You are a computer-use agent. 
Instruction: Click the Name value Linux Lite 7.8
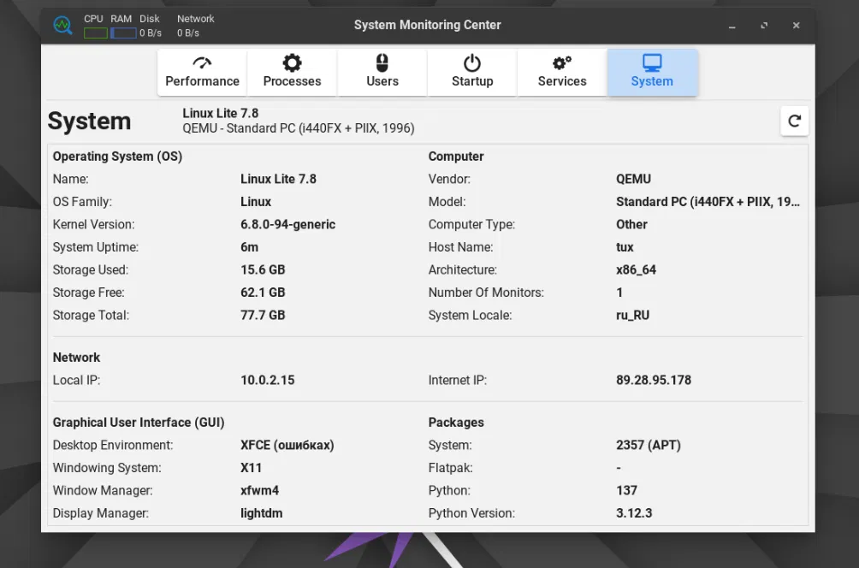pos(278,179)
